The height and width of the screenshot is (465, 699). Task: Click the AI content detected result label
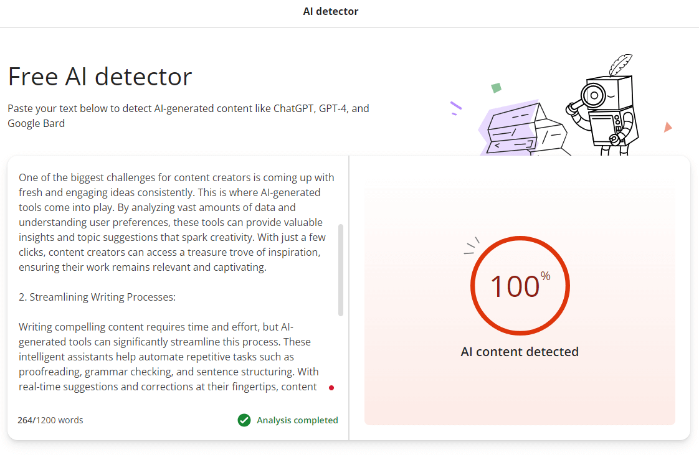click(x=520, y=352)
